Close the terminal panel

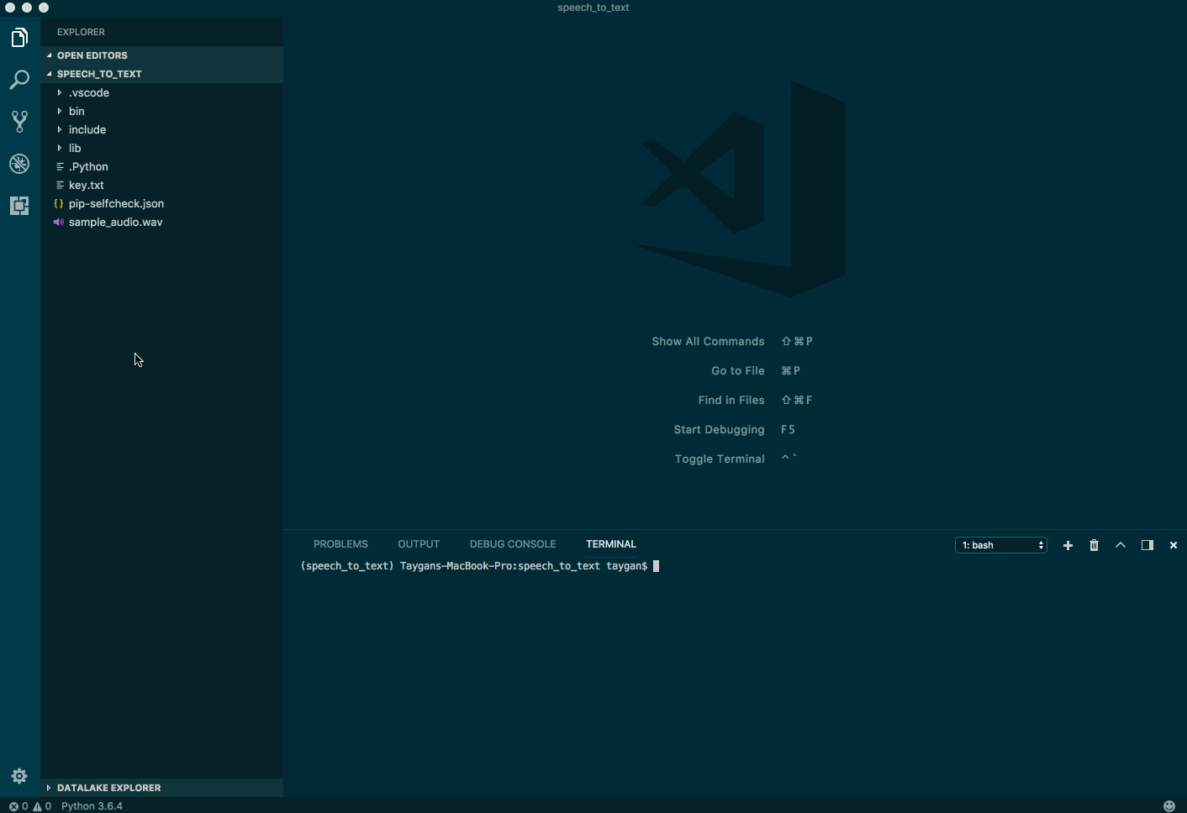coord(1174,545)
